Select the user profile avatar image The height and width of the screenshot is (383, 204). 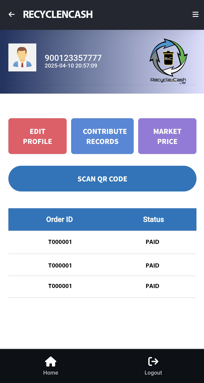(22, 57)
